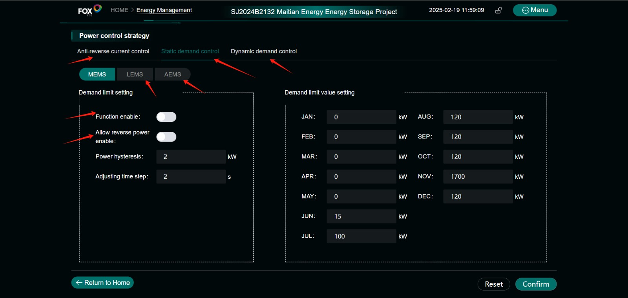
Task: Click Energy Management breadcrumb link
Action: click(x=164, y=10)
